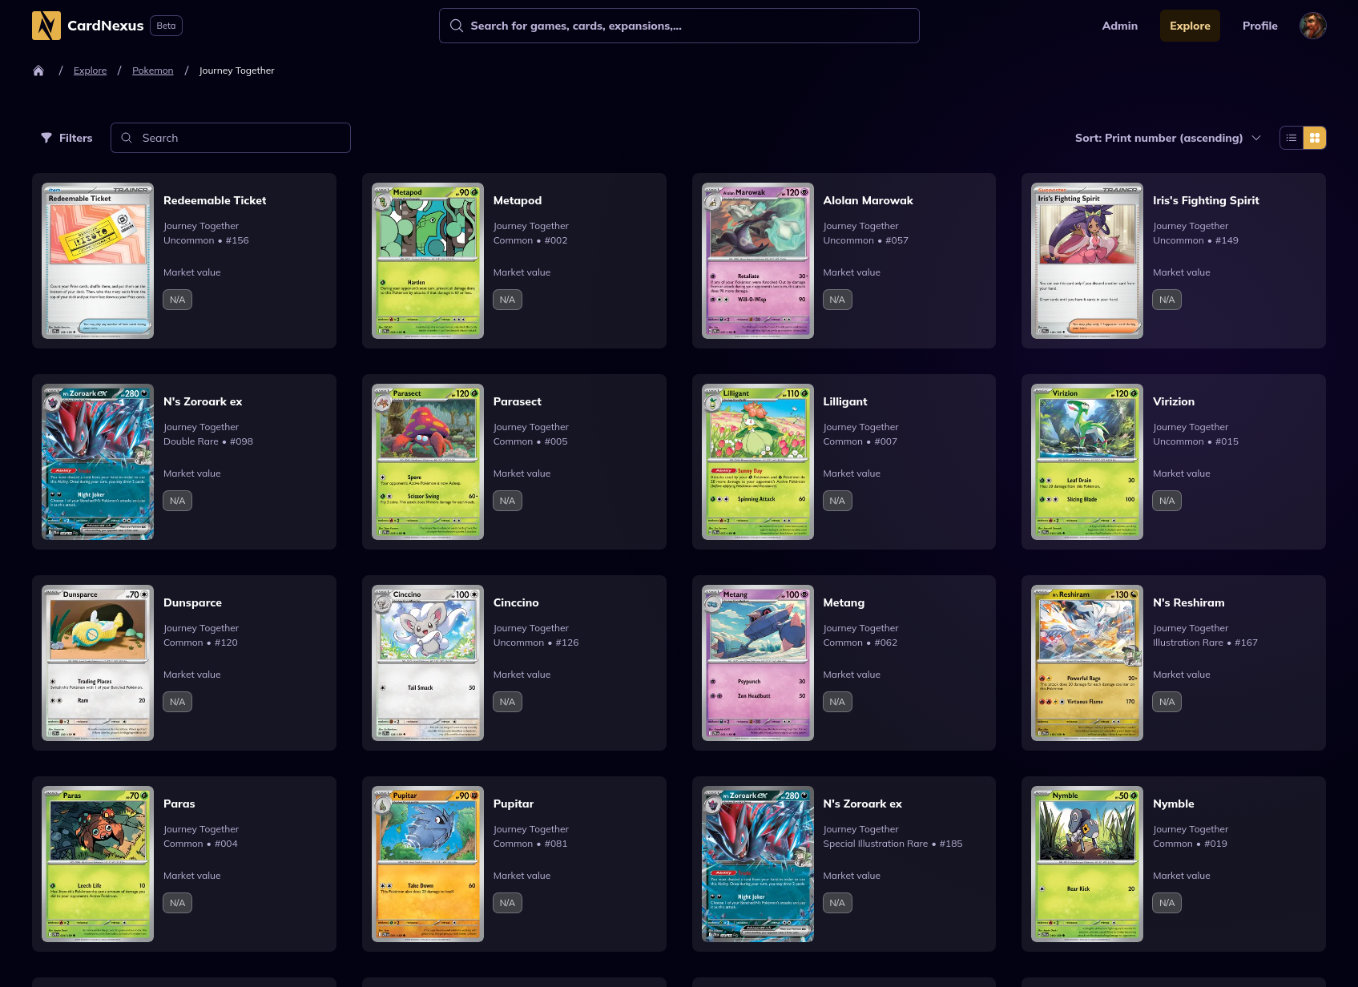The height and width of the screenshot is (987, 1358).
Task: Open the Redeemable Ticket card thumbnail
Action: (98, 260)
